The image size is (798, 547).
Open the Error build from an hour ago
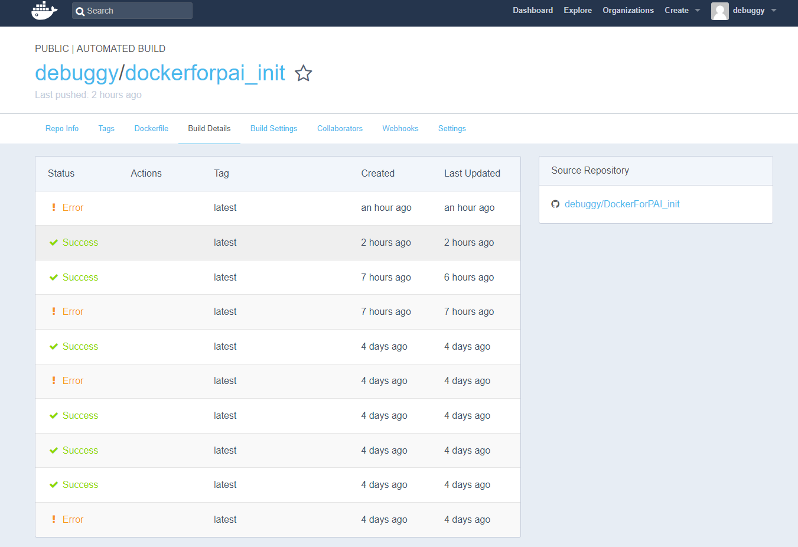[73, 207]
